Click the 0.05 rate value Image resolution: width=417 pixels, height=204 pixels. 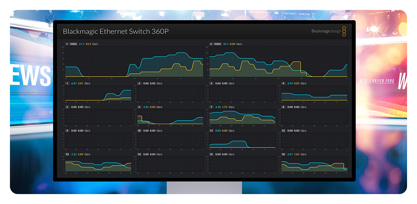coord(297,83)
